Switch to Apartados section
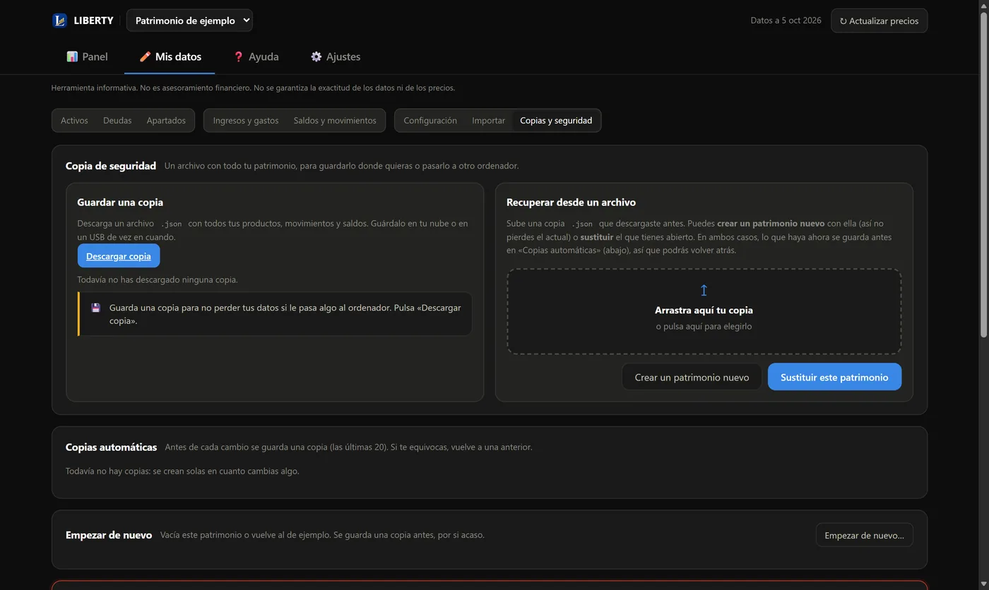Image resolution: width=989 pixels, height=590 pixels. 166,120
